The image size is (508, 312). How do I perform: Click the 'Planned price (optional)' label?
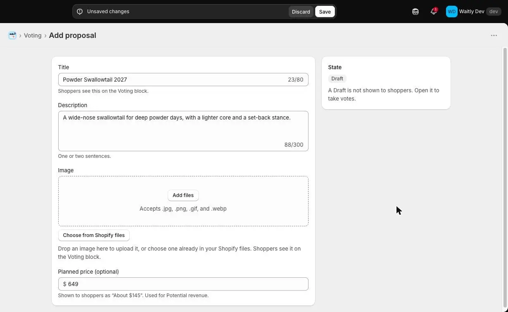coord(88,272)
